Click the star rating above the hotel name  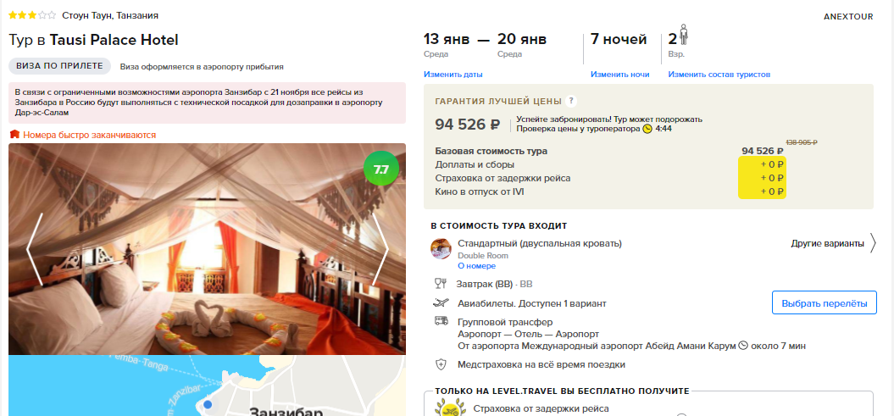click(32, 15)
